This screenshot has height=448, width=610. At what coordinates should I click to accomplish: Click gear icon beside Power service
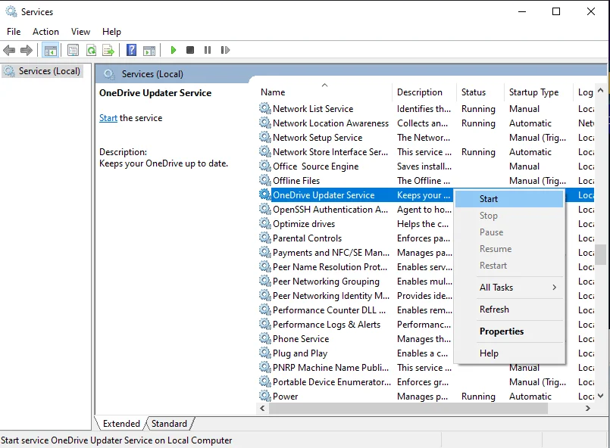coord(265,396)
